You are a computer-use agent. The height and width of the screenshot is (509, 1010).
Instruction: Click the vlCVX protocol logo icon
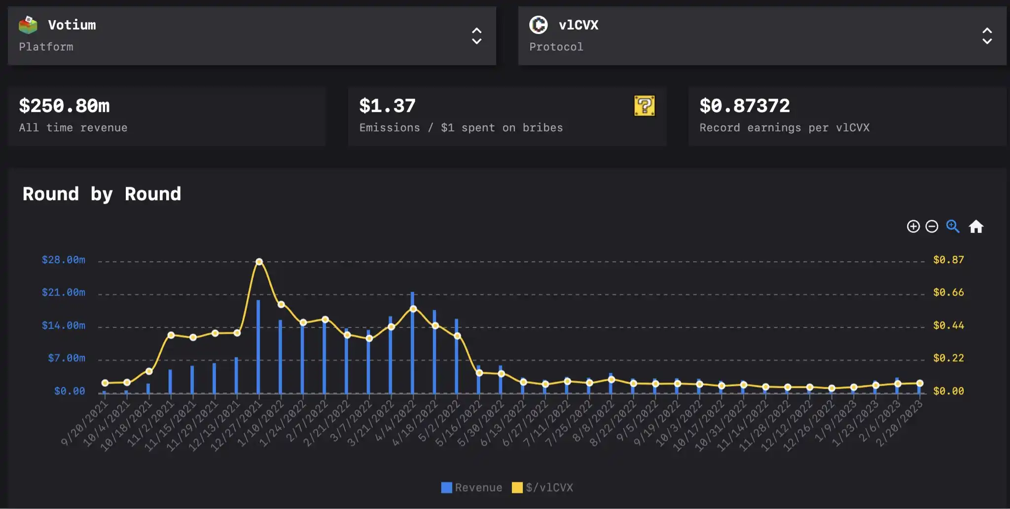(x=538, y=25)
